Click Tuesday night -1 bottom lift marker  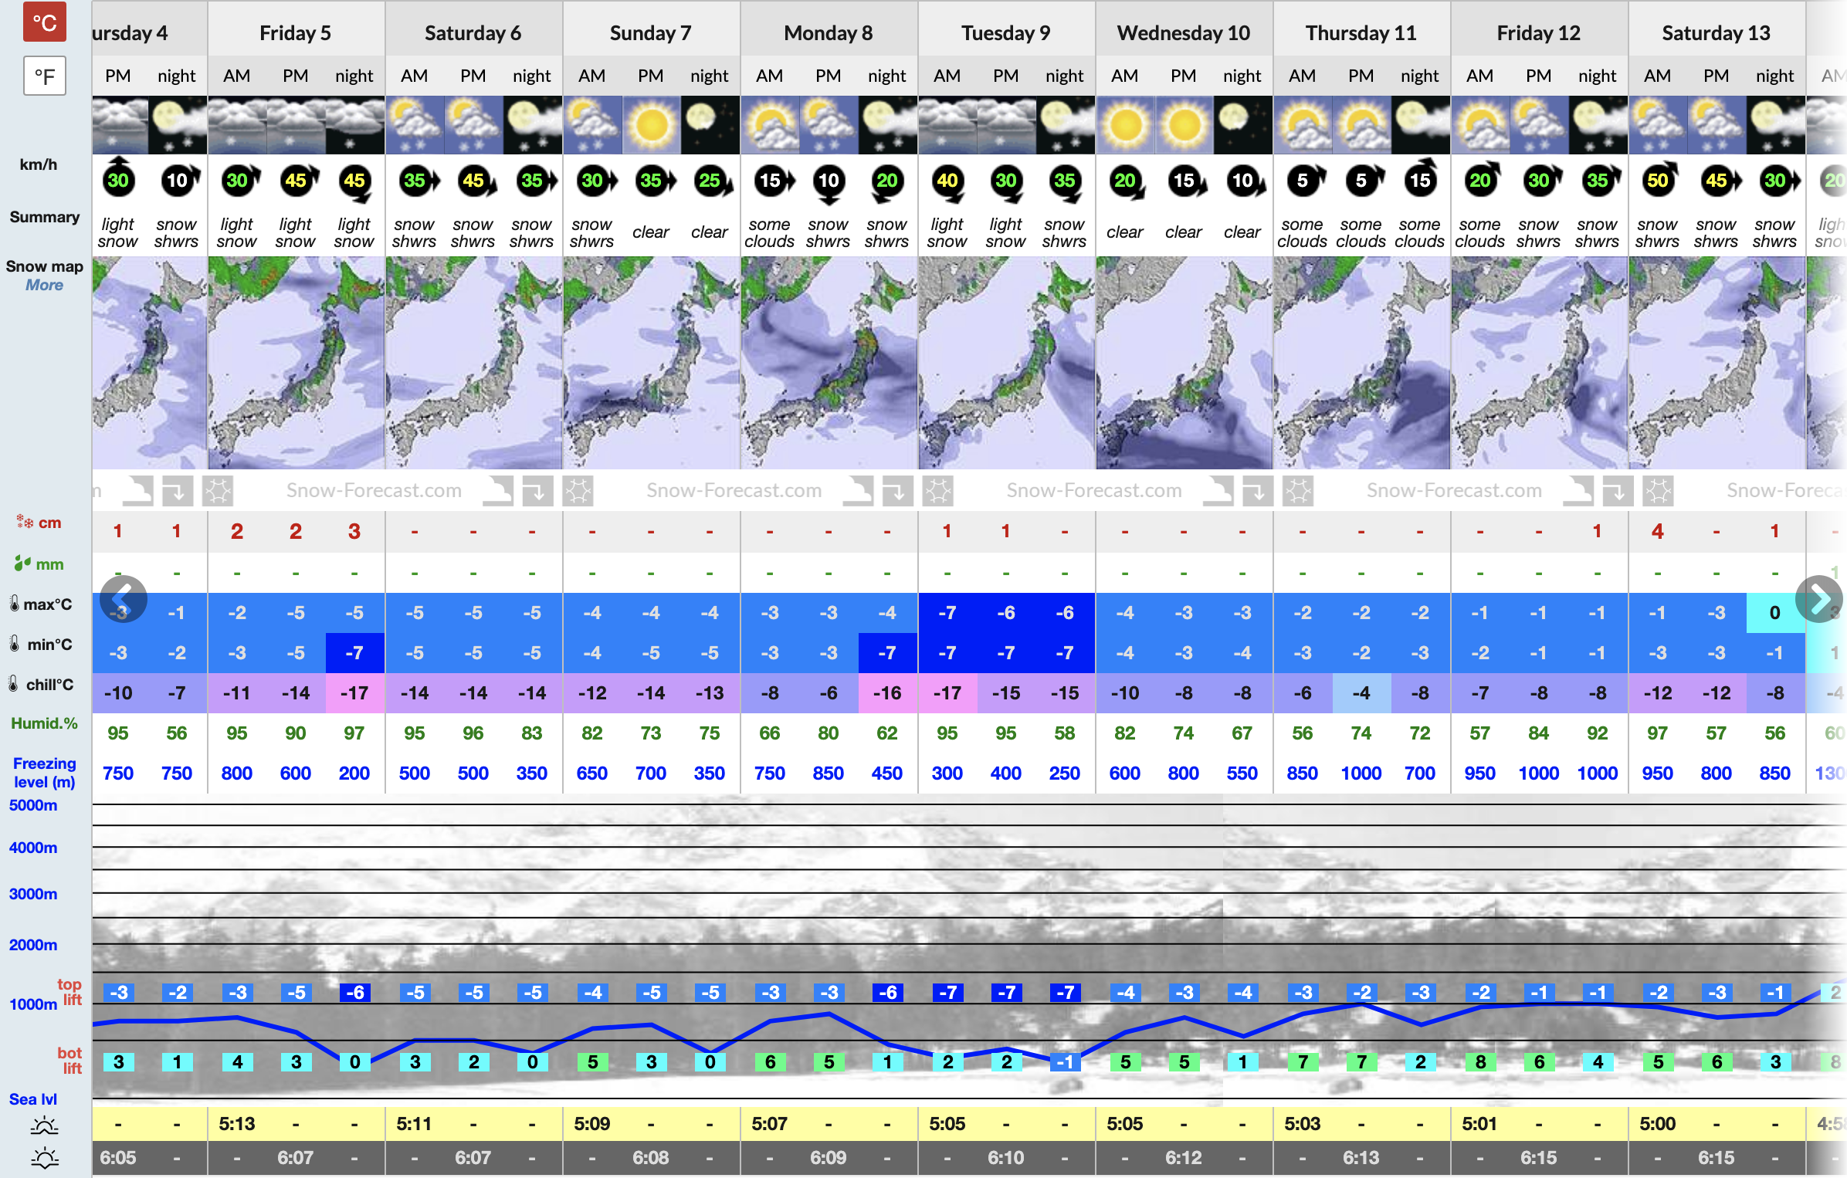(x=1065, y=1062)
